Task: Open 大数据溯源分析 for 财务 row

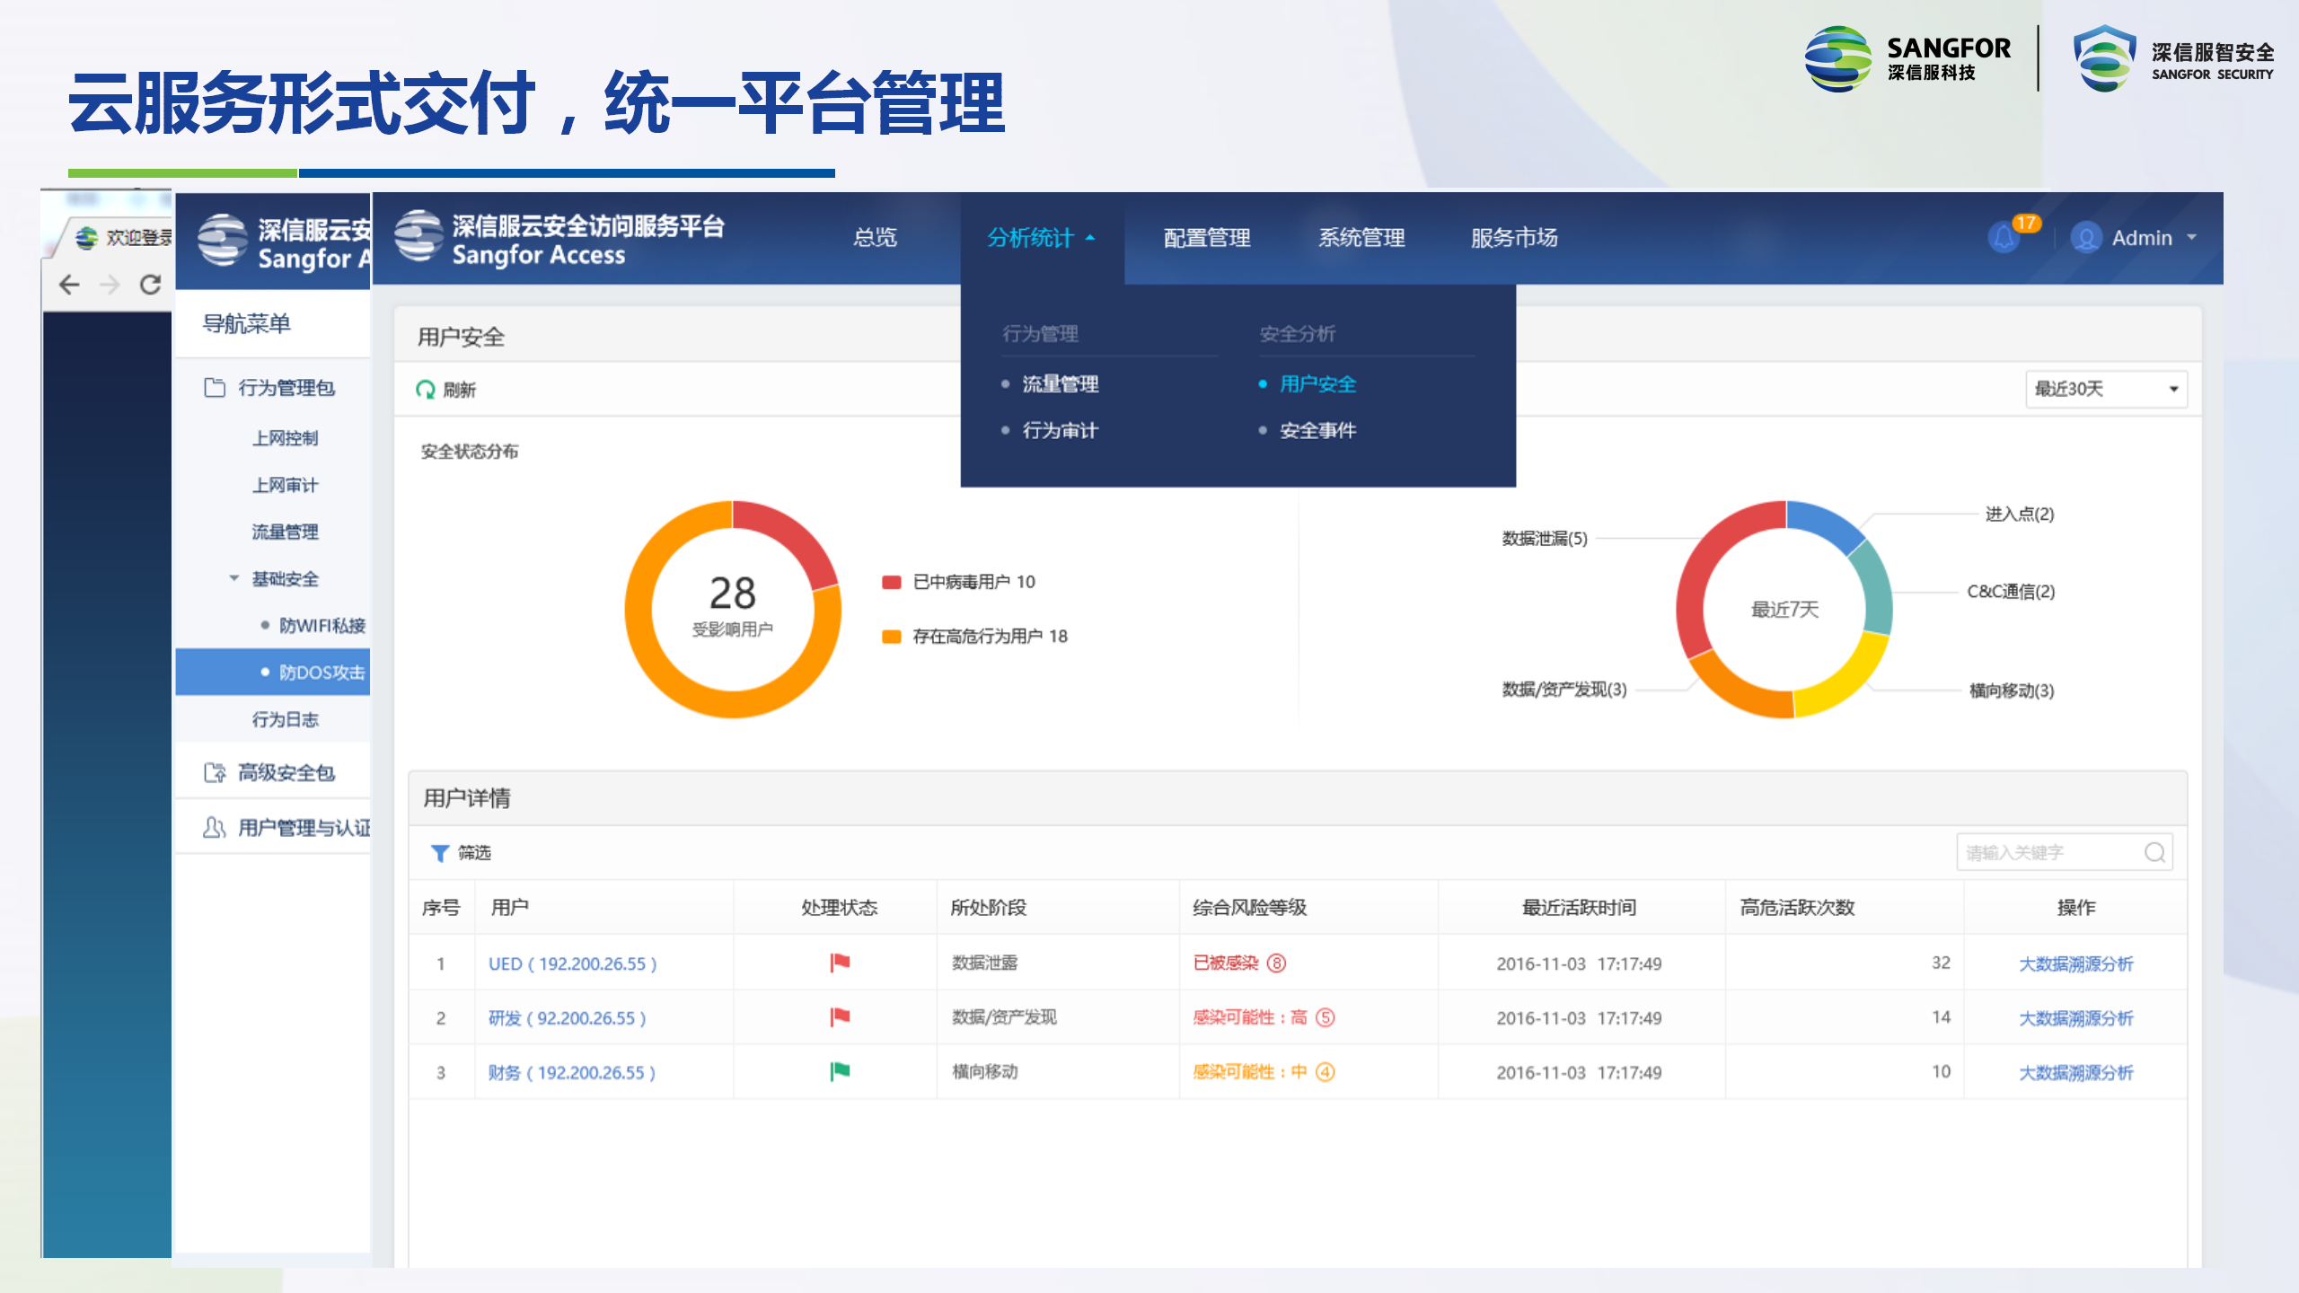Action: click(2075, 1072)
